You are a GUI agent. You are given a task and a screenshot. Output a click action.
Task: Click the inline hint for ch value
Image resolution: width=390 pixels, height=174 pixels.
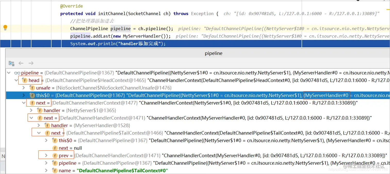[x=302, y=14]
